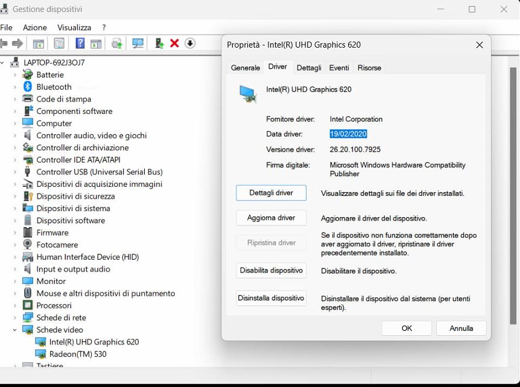Click the Radeon(TM) 530 adapter icon
The image size is (520, 387).
click(x=40, y=354)
